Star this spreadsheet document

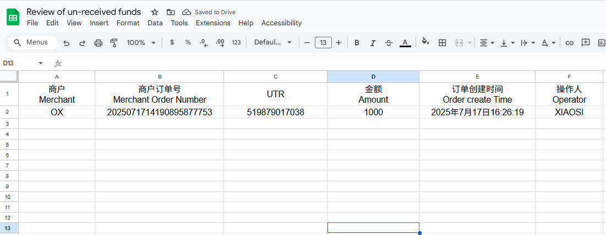pos(155,12)
